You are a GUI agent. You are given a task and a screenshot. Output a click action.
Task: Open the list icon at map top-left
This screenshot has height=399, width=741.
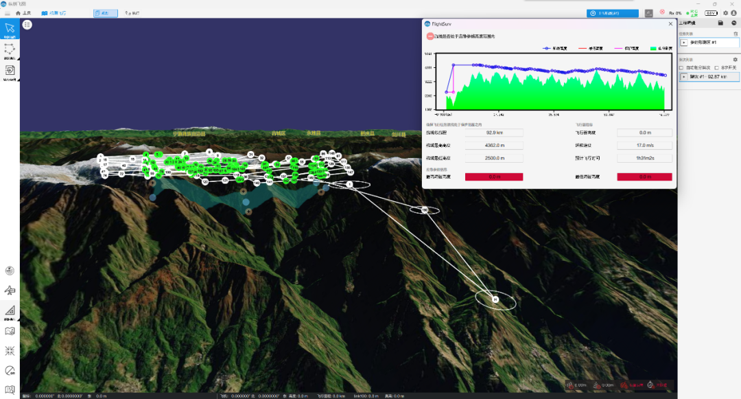pyautogui.click(x=27, y=25)
